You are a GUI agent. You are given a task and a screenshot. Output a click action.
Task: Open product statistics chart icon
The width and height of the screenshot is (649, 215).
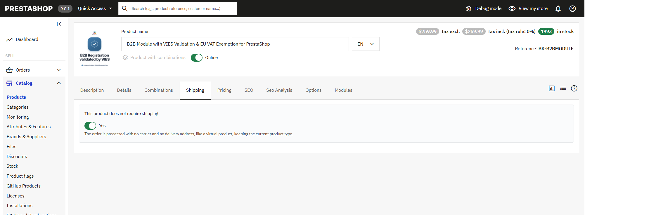coord(552,89)
